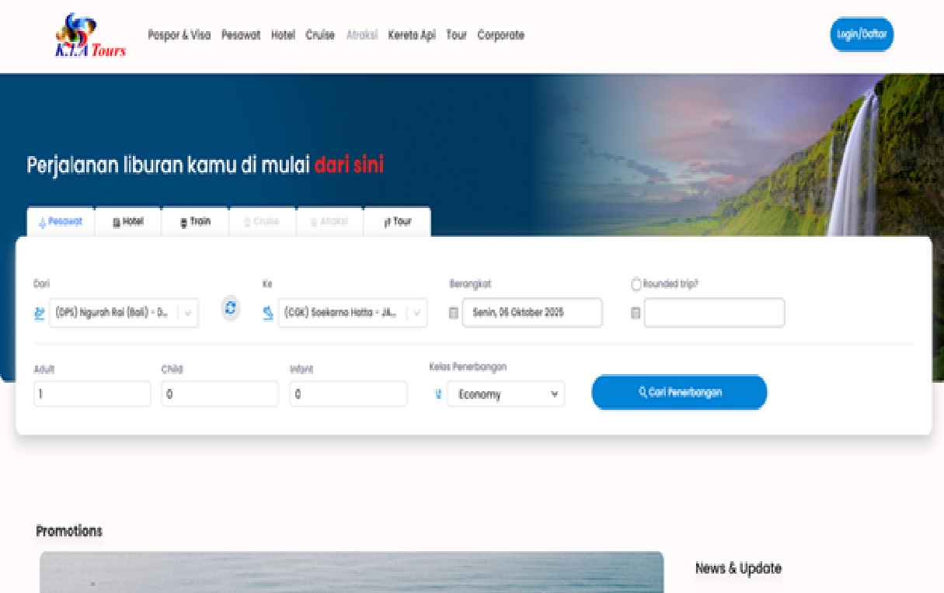Select the Train search tab

point(195,222)
